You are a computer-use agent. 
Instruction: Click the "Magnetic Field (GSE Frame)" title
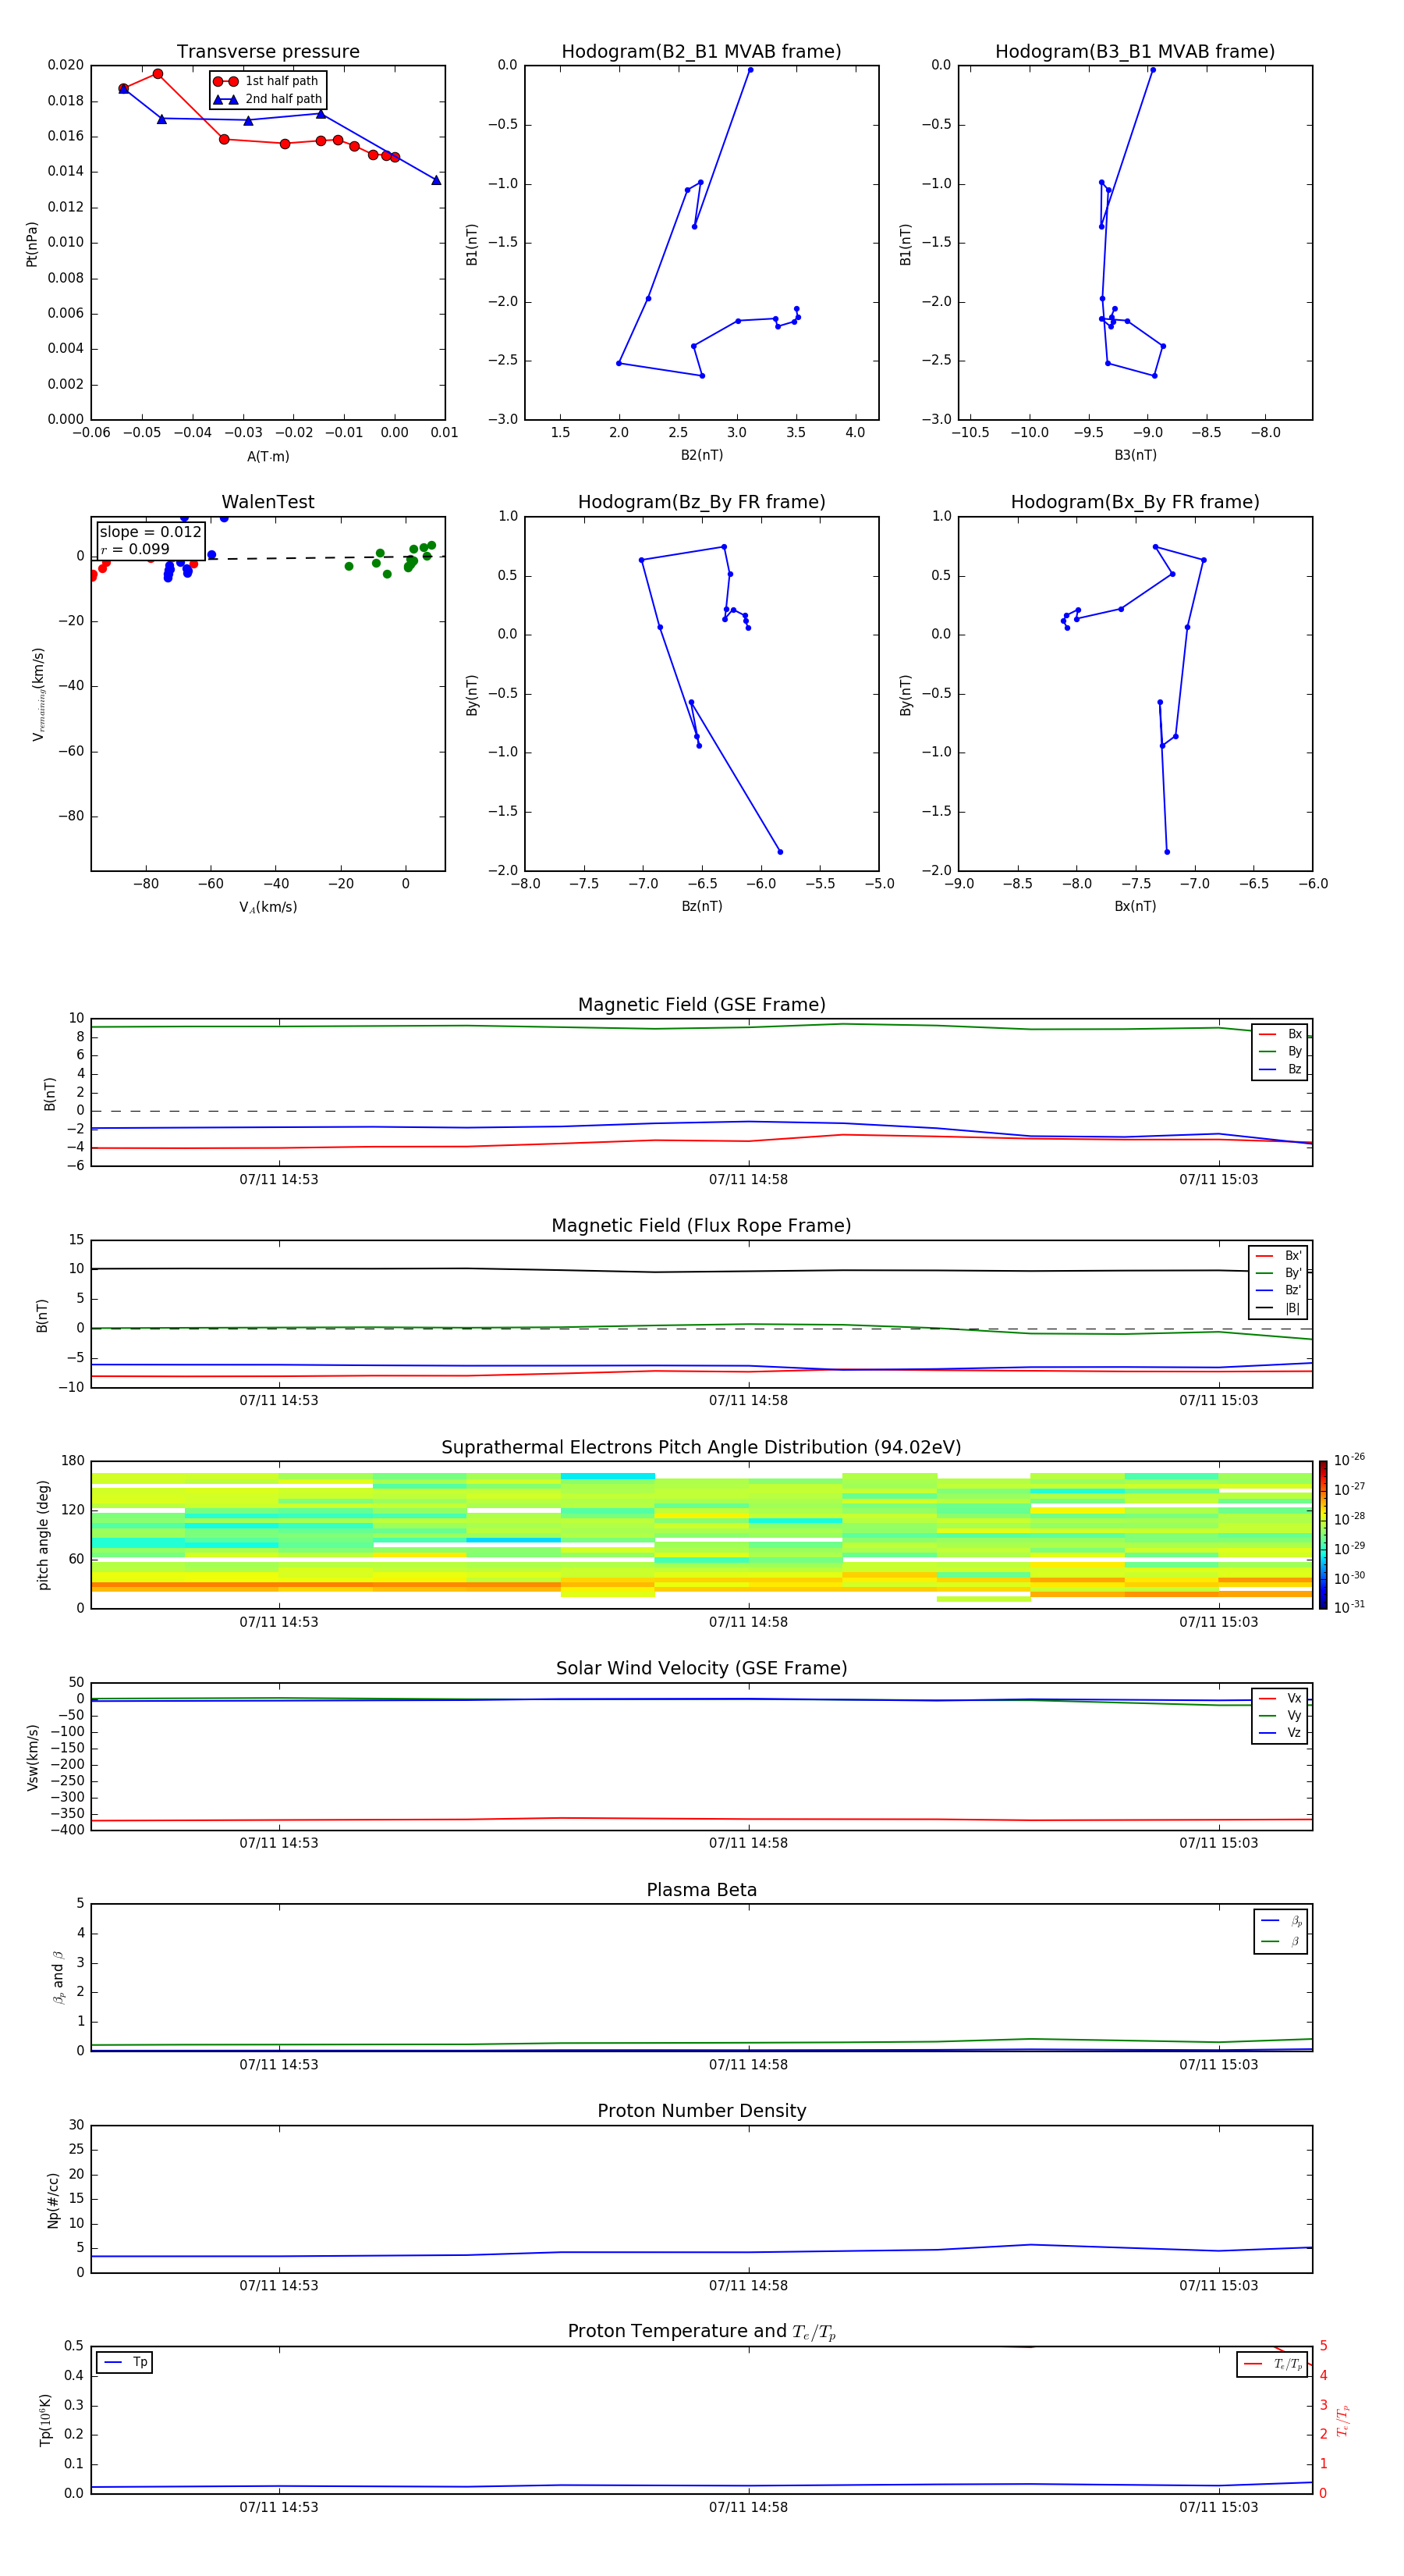click(701, 1004)
